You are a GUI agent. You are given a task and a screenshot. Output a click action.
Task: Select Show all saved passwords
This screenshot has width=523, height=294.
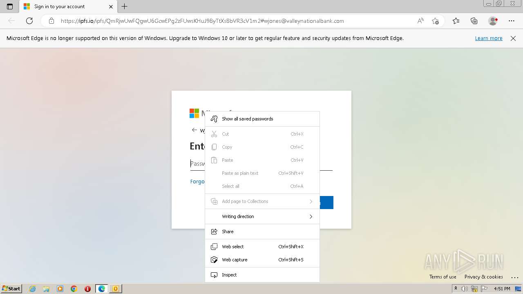pyautogui.click(x=262, y=119)
